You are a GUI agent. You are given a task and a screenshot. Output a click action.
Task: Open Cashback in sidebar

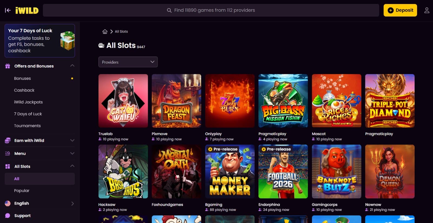[24, 90]
